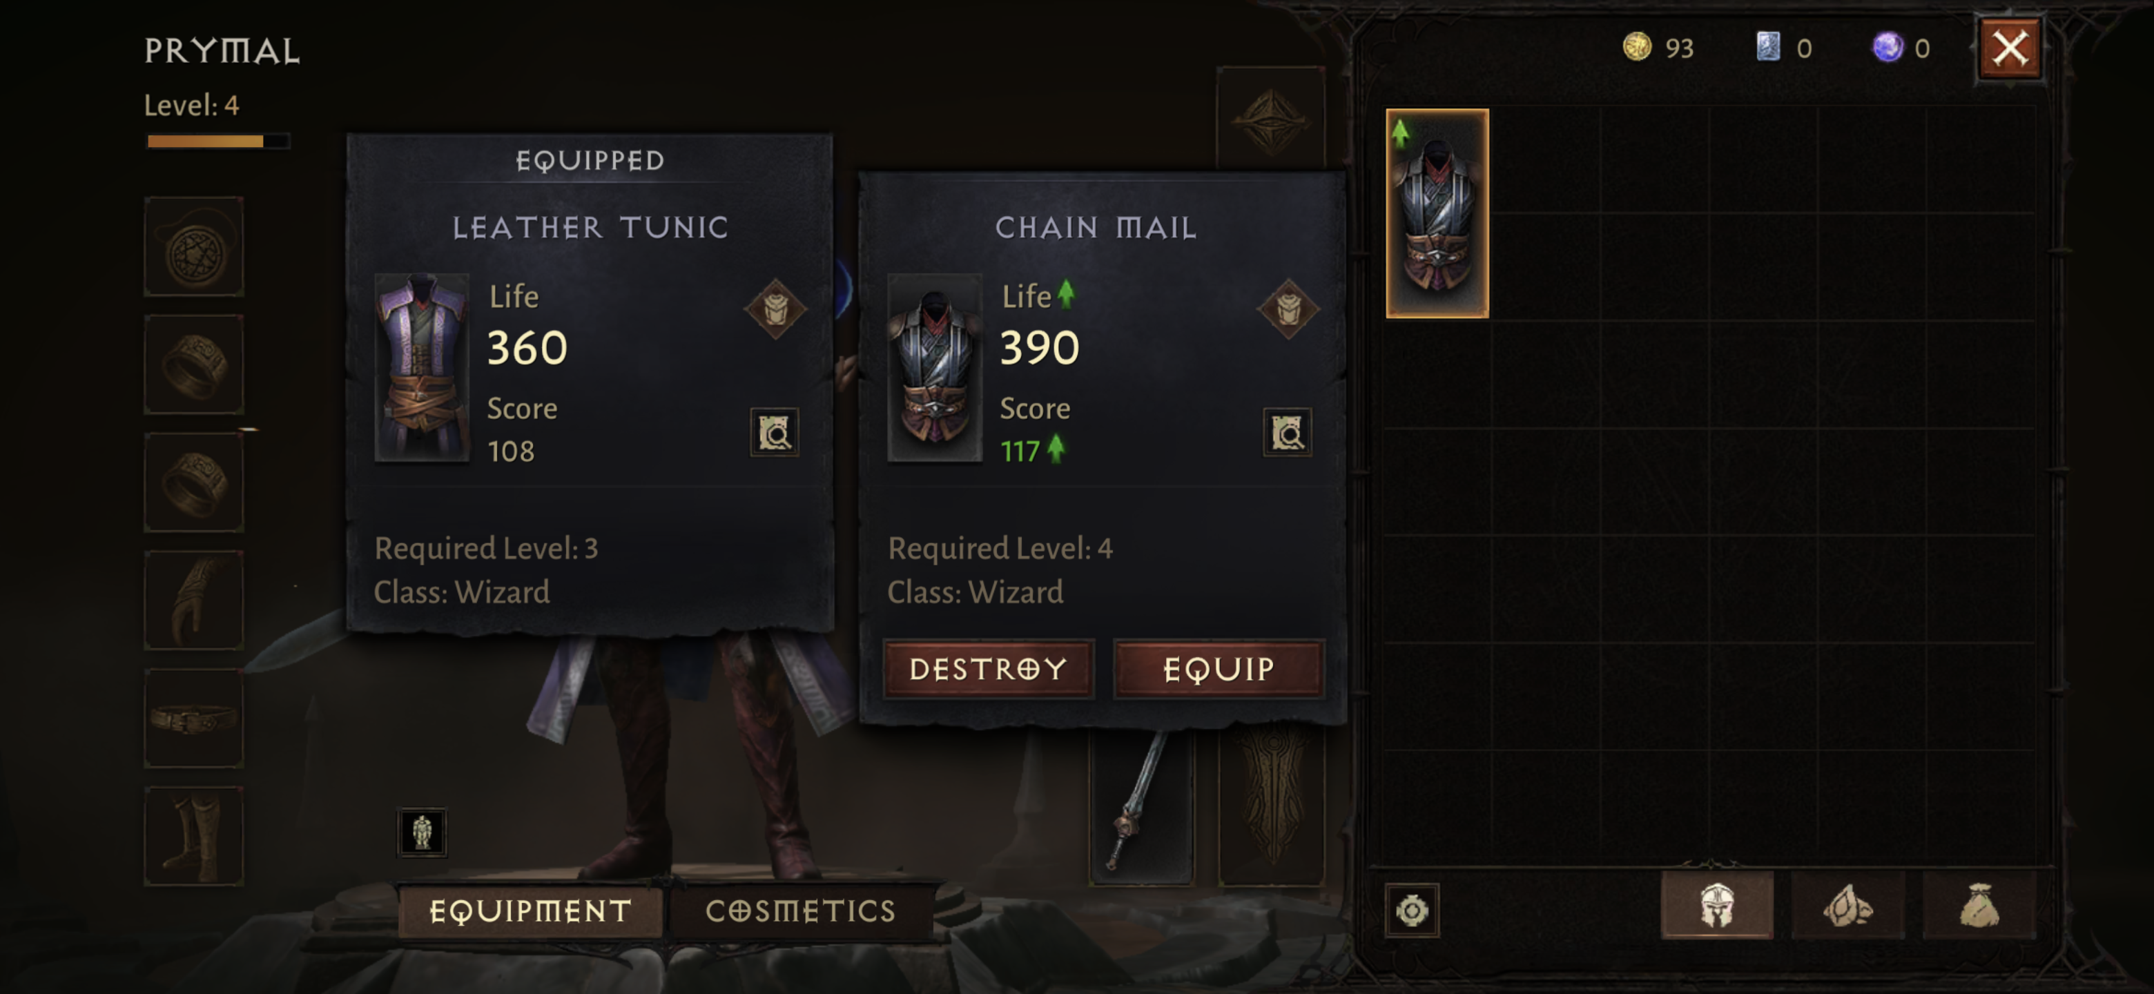This screenshot has width=2154, height=994.
Task: Open the inventory settings gear icon
Action: coord(1413,910)
